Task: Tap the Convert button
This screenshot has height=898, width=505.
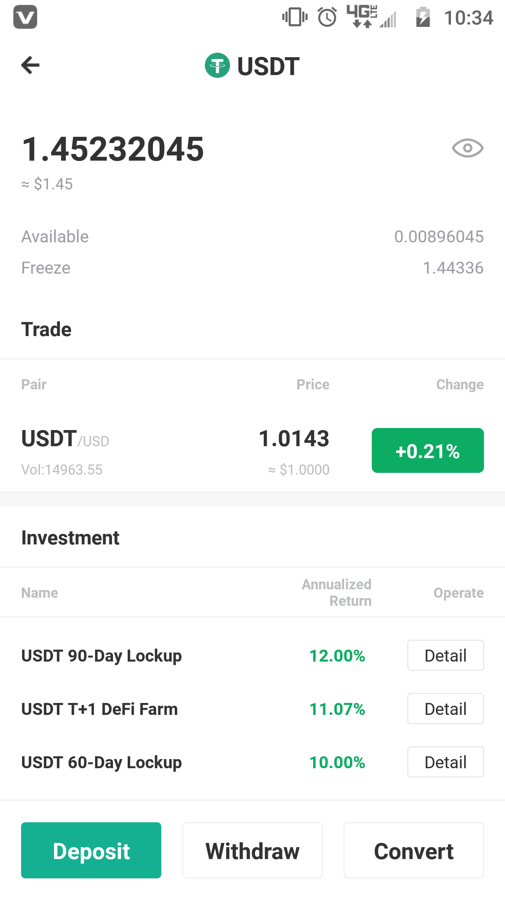Action: (x=414, y=850)
